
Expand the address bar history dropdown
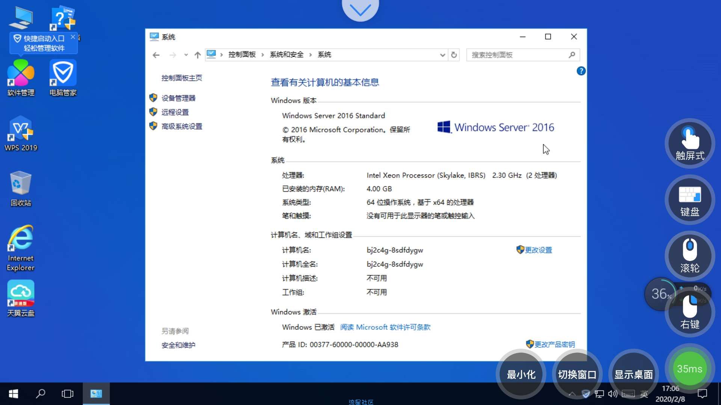pyautogui.click(x=442, y=55)
